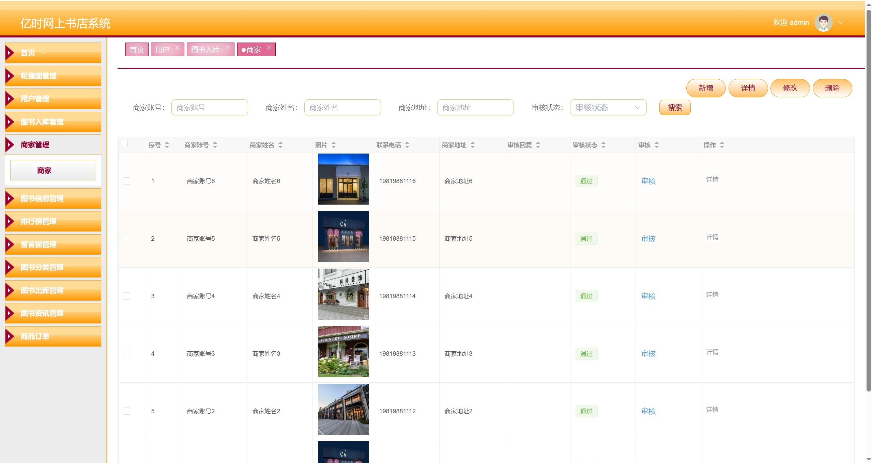Expand 用户管理 in the sidebar

coord(53,99)
